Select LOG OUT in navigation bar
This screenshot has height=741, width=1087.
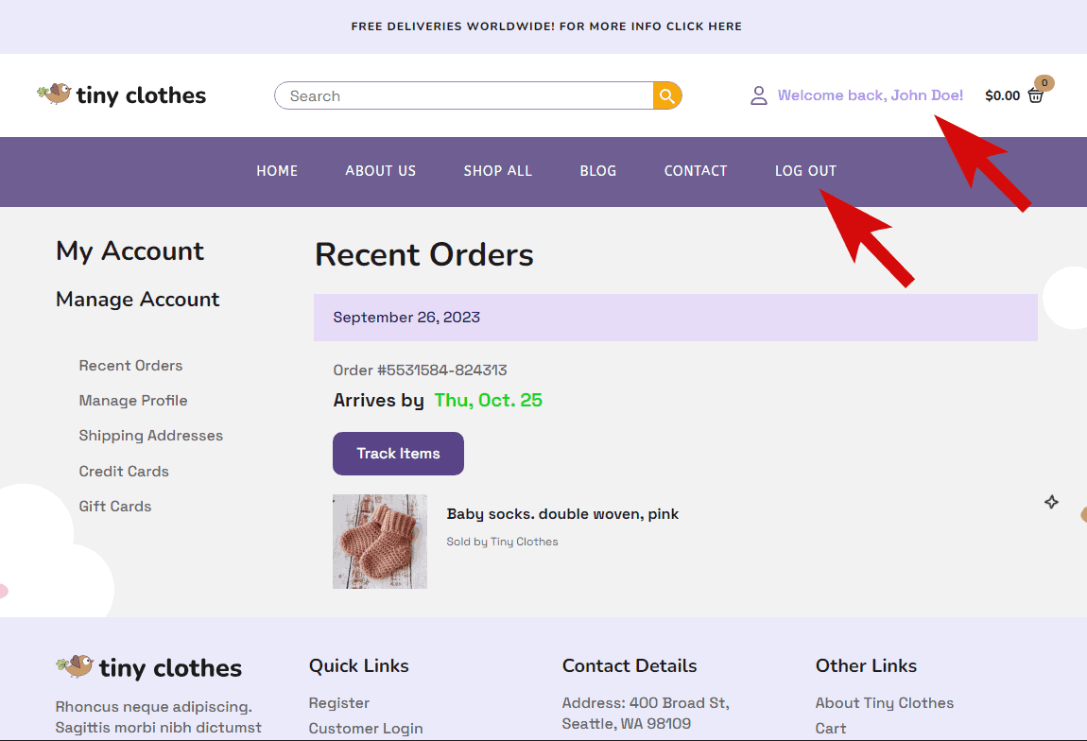[805, 171]
